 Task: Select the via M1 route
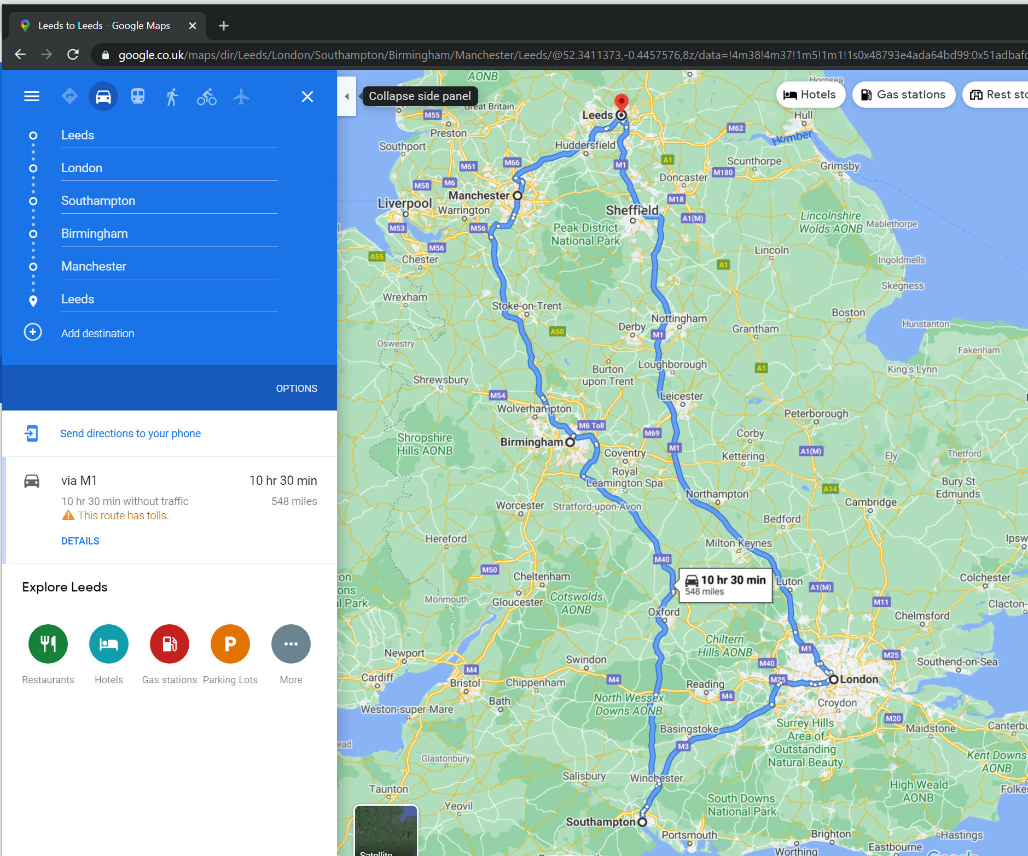[170, 511]
